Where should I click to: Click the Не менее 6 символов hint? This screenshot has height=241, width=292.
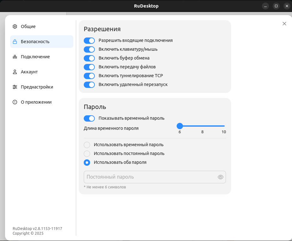pyautogui.click(x=105, y=187)
